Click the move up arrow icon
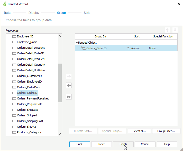 168,30
